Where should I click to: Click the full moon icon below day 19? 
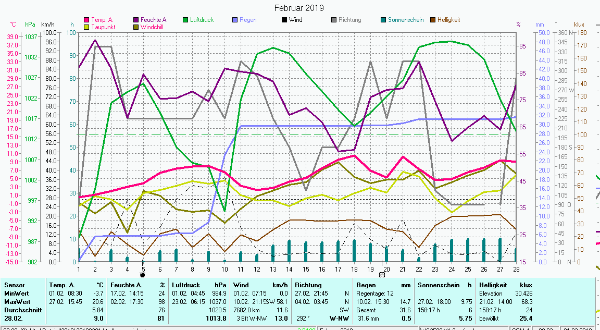(382, 275)
